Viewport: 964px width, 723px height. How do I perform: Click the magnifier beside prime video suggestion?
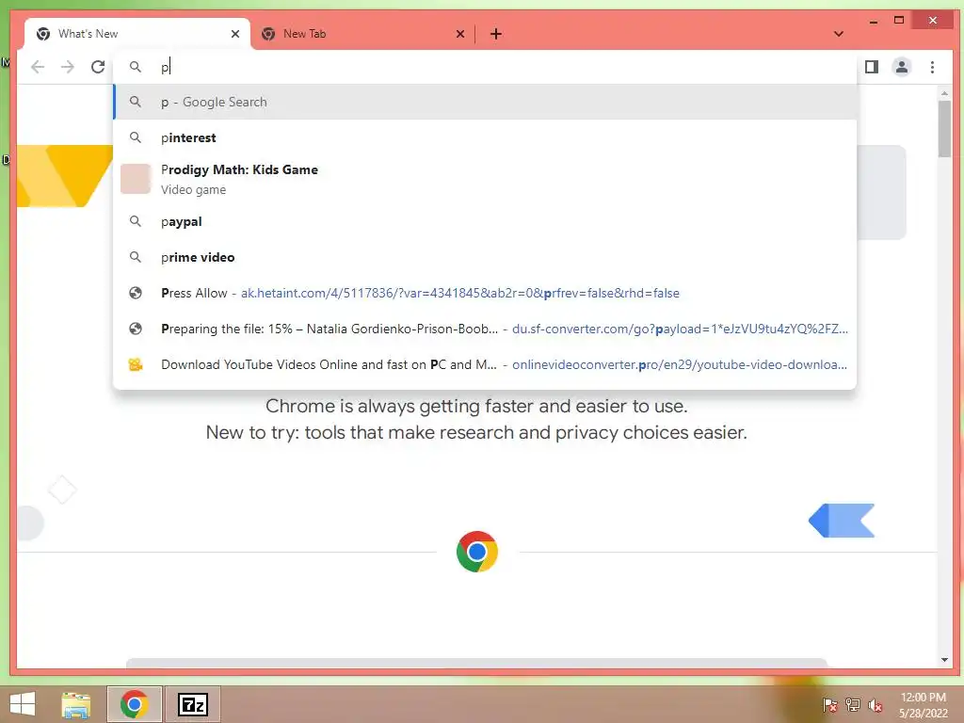pos(136,257)
